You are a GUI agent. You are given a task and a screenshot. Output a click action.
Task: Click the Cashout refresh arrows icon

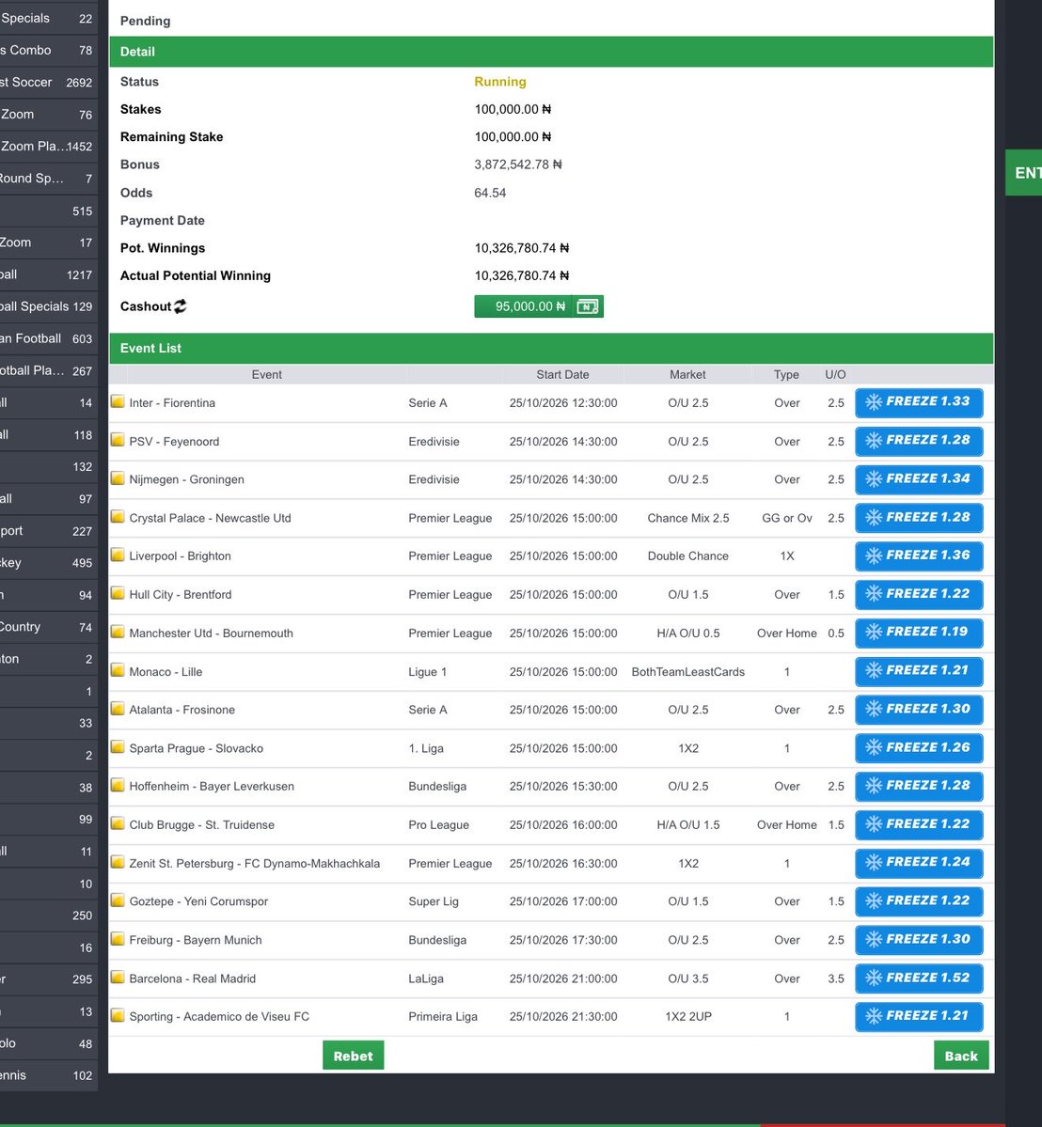point(180,306)
